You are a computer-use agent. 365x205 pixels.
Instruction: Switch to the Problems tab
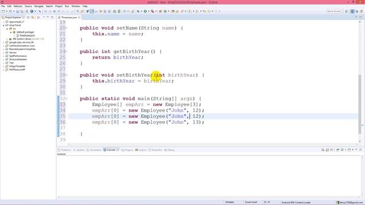tap(64, 150)
